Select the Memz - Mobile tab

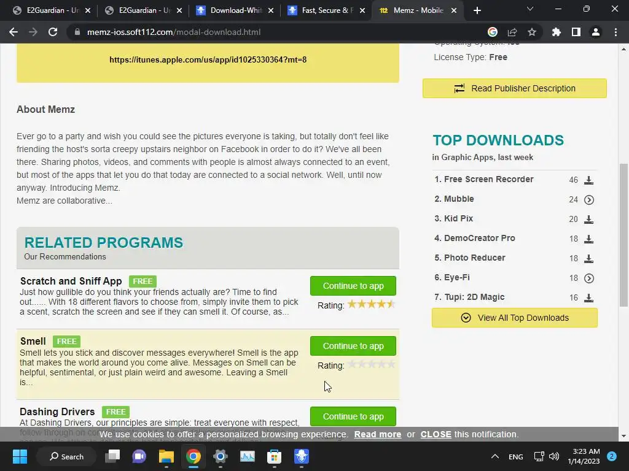418,10
